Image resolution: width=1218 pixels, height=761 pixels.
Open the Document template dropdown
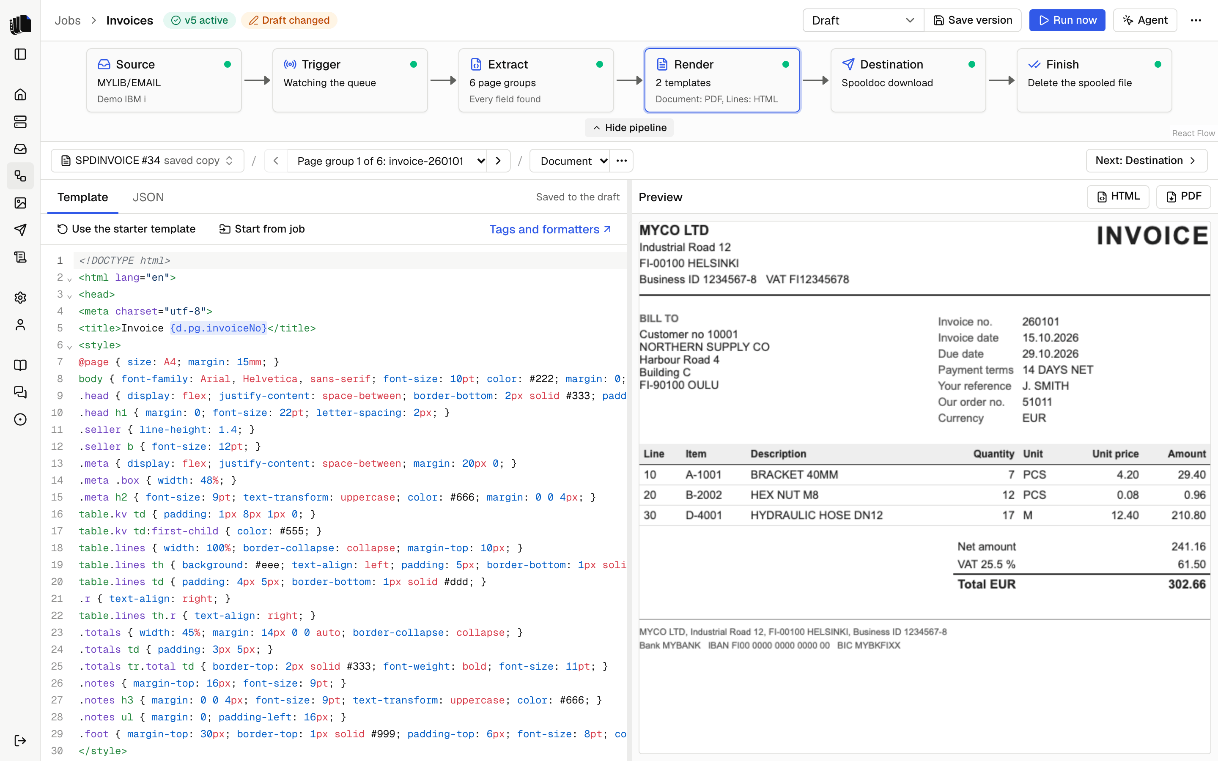point(569,161)
